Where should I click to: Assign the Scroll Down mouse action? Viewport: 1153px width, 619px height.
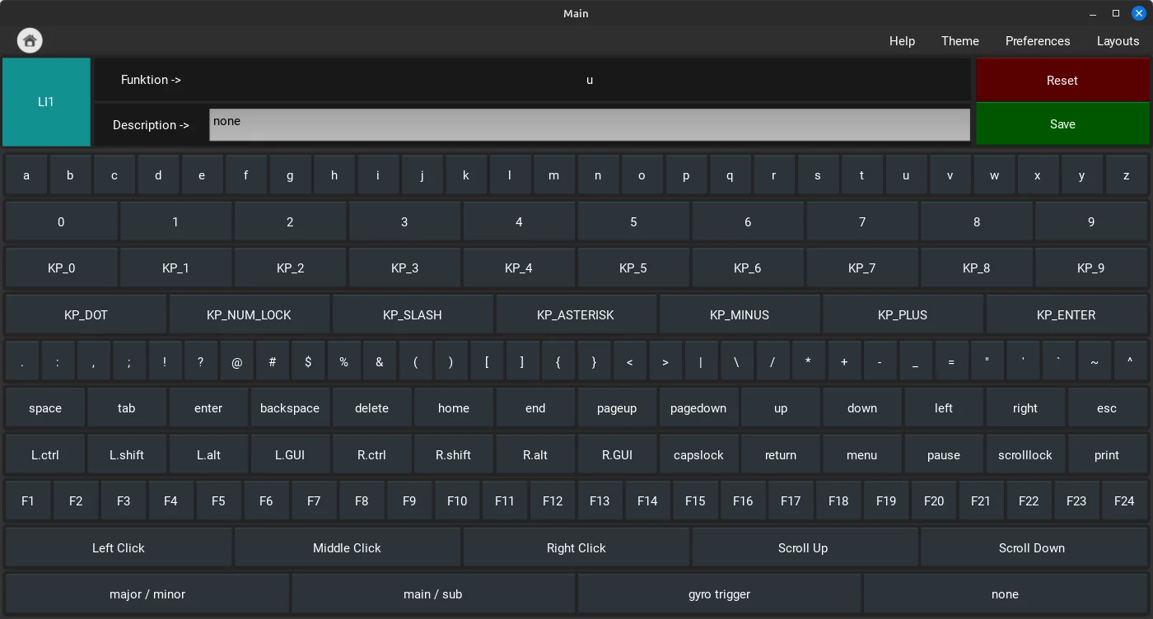click(1032, 547)
